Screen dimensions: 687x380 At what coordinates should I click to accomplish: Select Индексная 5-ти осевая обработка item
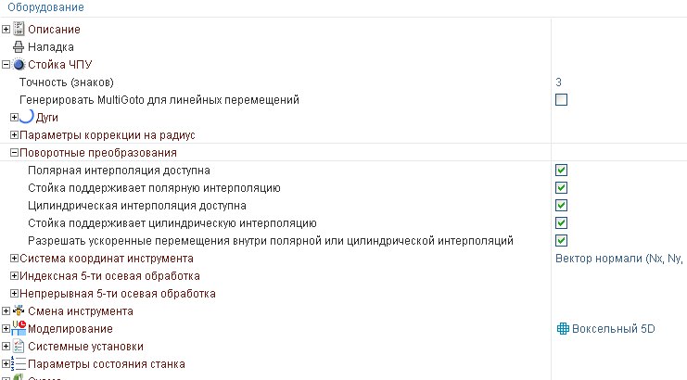[109, 276]
